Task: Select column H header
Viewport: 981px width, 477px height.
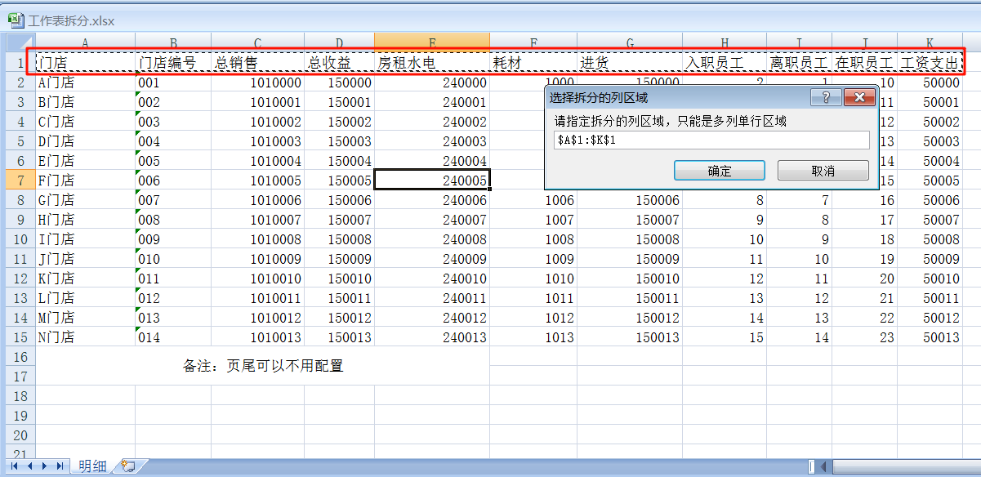Action: pyautogui.click(x=725, y=41)
